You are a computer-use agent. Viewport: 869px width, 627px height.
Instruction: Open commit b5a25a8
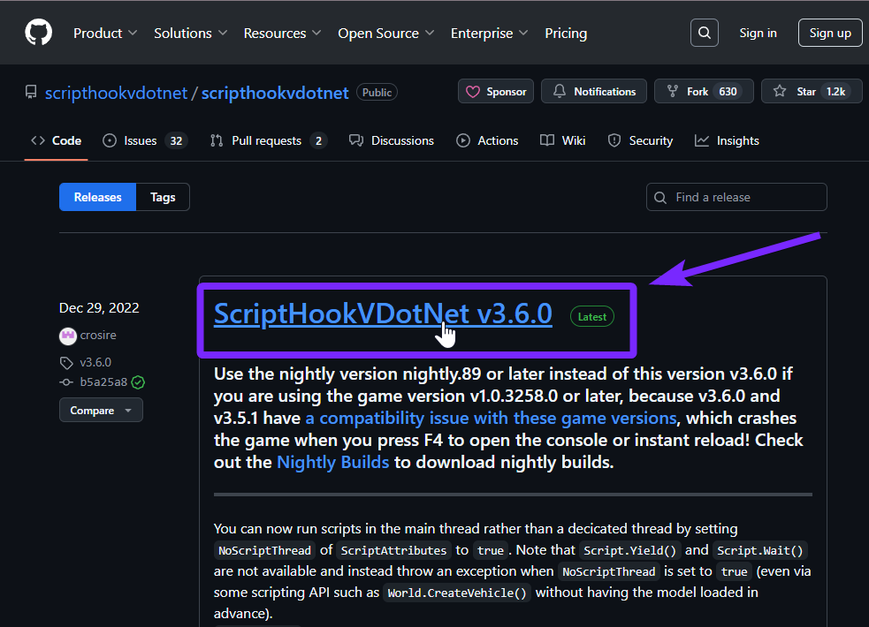[x=103, y=382]
